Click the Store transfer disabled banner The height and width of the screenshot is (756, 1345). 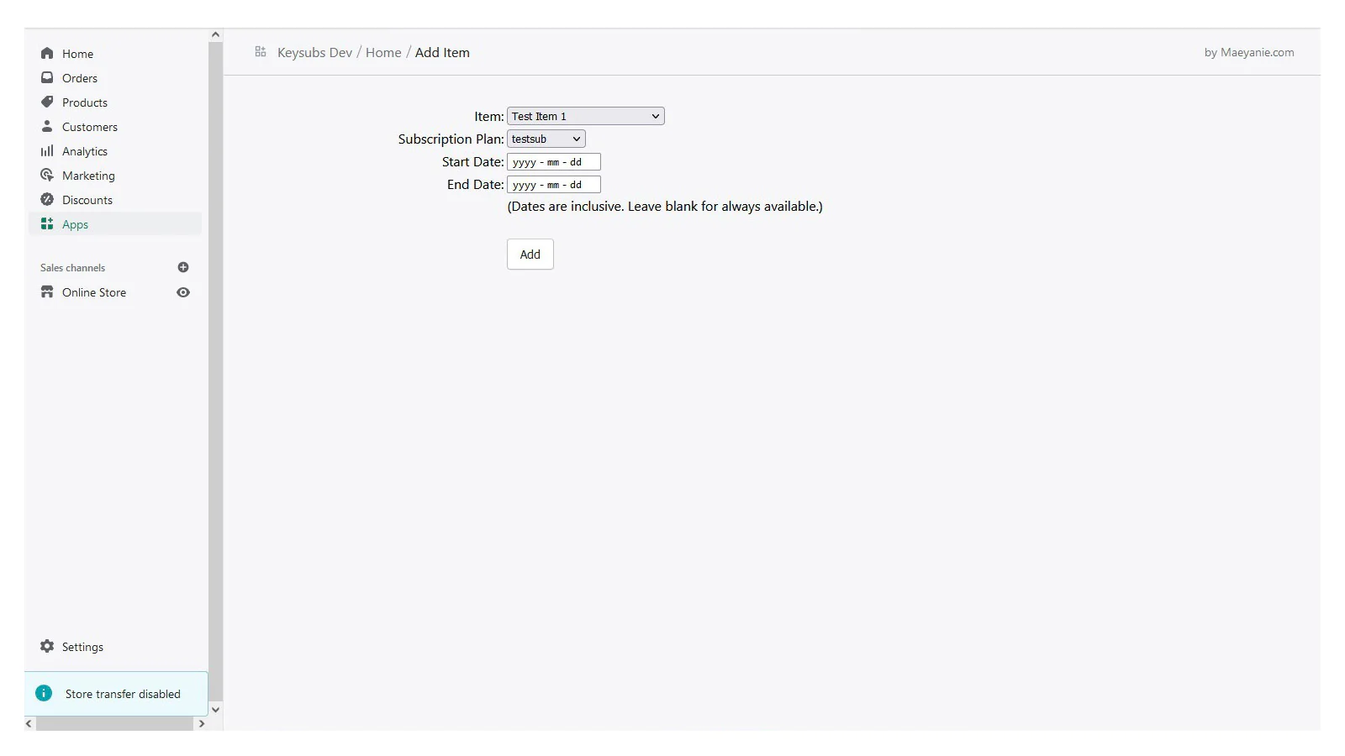pyautogui.click(x=116, y=693)
